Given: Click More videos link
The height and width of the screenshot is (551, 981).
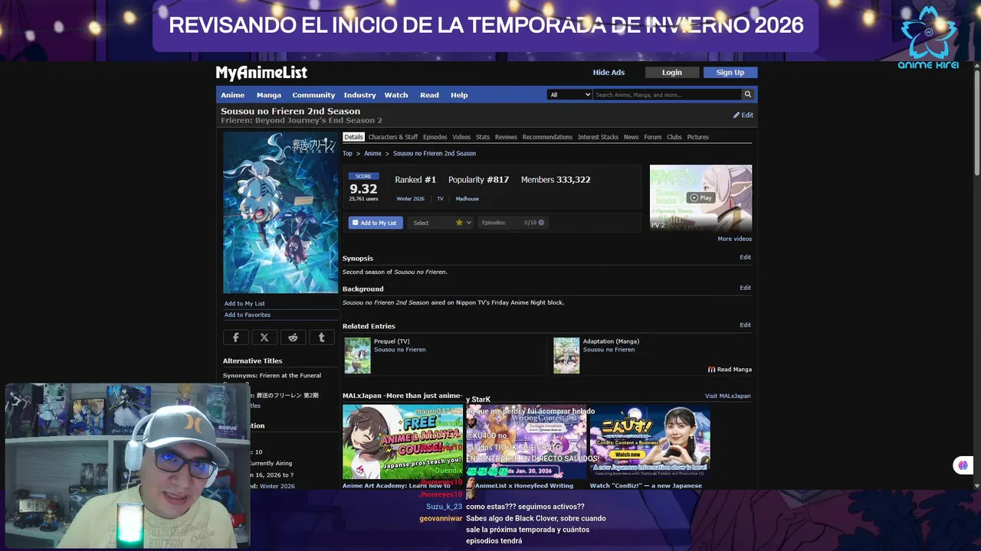Looking at the screenshot, I should [734, 239].
